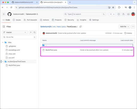The image size is (137, 109).
Task: Go to test in the breadcrumb
Action: [x=59, y=27]
